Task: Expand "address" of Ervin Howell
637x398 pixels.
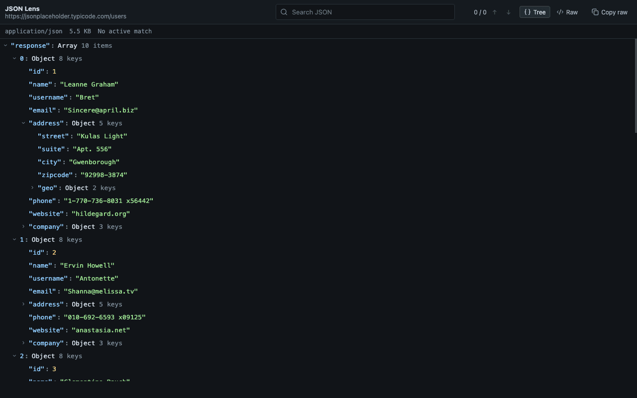Action: pyautogui.click(x=23, y=304)
